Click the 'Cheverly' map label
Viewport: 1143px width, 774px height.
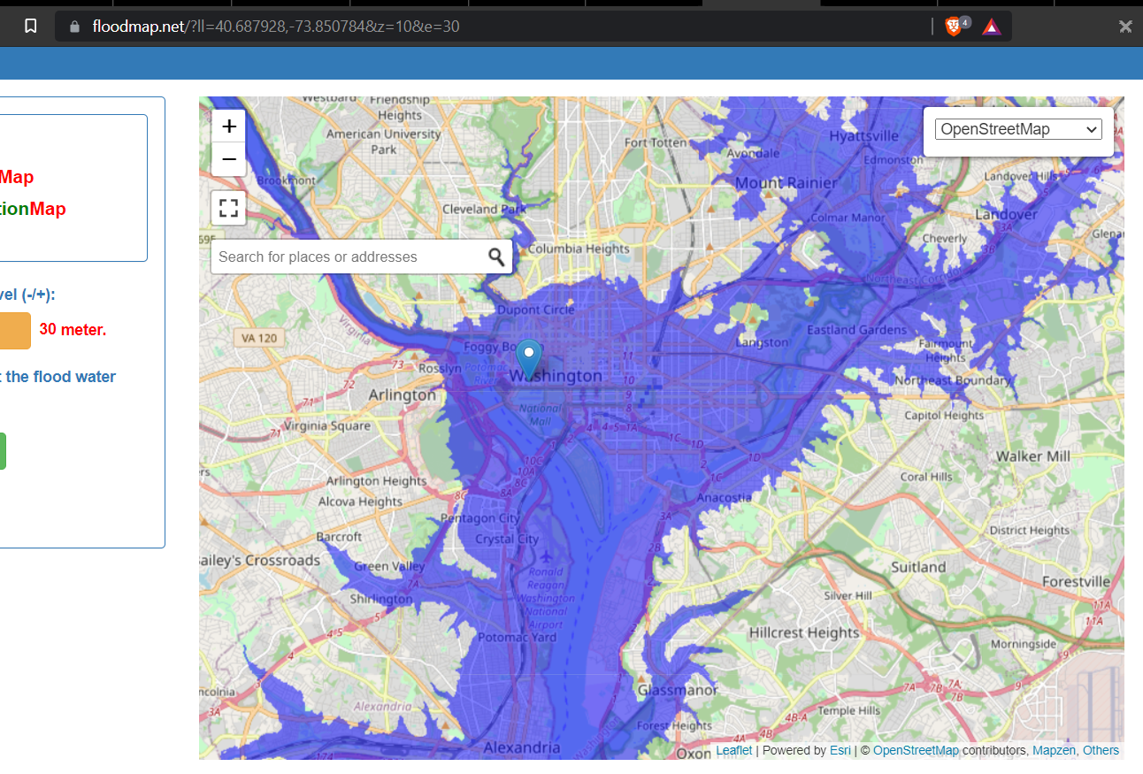(945, 239)
